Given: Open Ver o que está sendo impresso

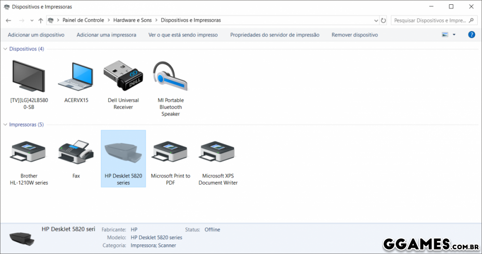Looking at the screenshot, I should click(x=183, y=35).
